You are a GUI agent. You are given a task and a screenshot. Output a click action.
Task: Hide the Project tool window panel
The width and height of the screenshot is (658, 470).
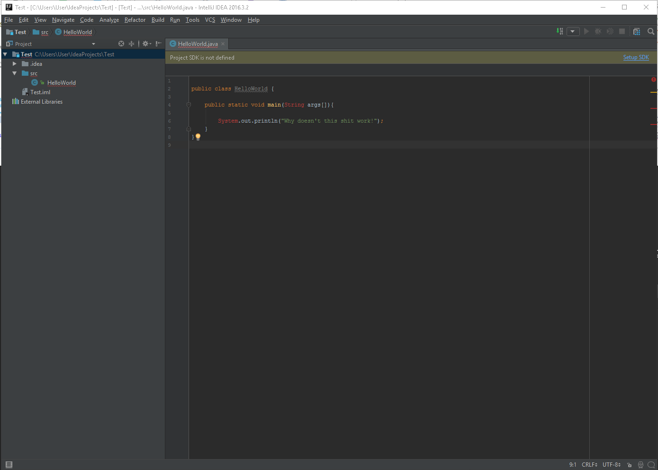159,44
